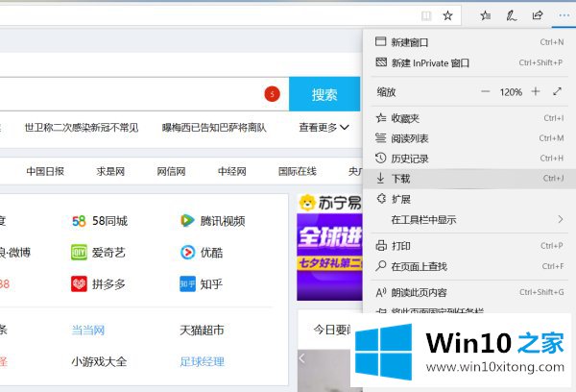The width and height of the screenshot is (576, 392).
Task: Open 求是网 link
Action: (110, 171)
